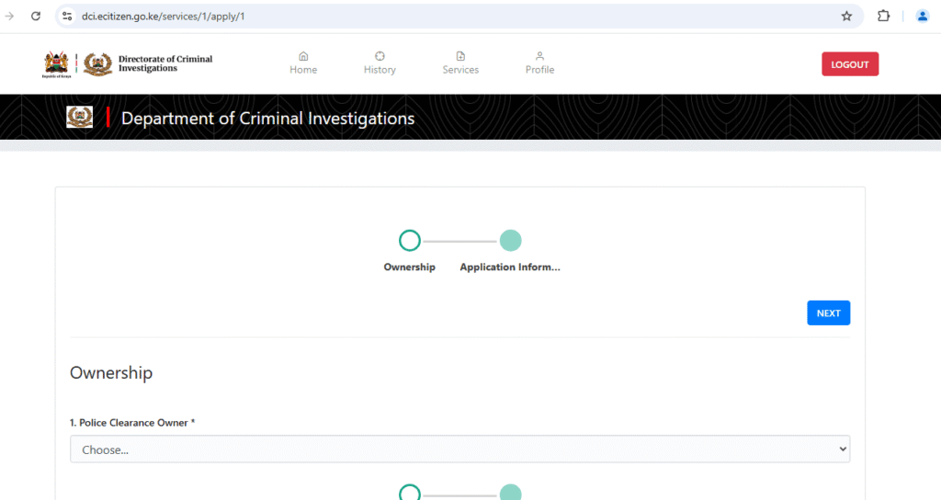Jump to the Application Information step circle
This screenshot has width=941, height=500.
pyautogui.click(x=510, y=241)
